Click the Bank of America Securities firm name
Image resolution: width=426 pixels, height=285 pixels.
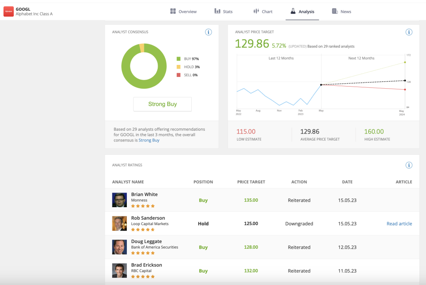155,247
